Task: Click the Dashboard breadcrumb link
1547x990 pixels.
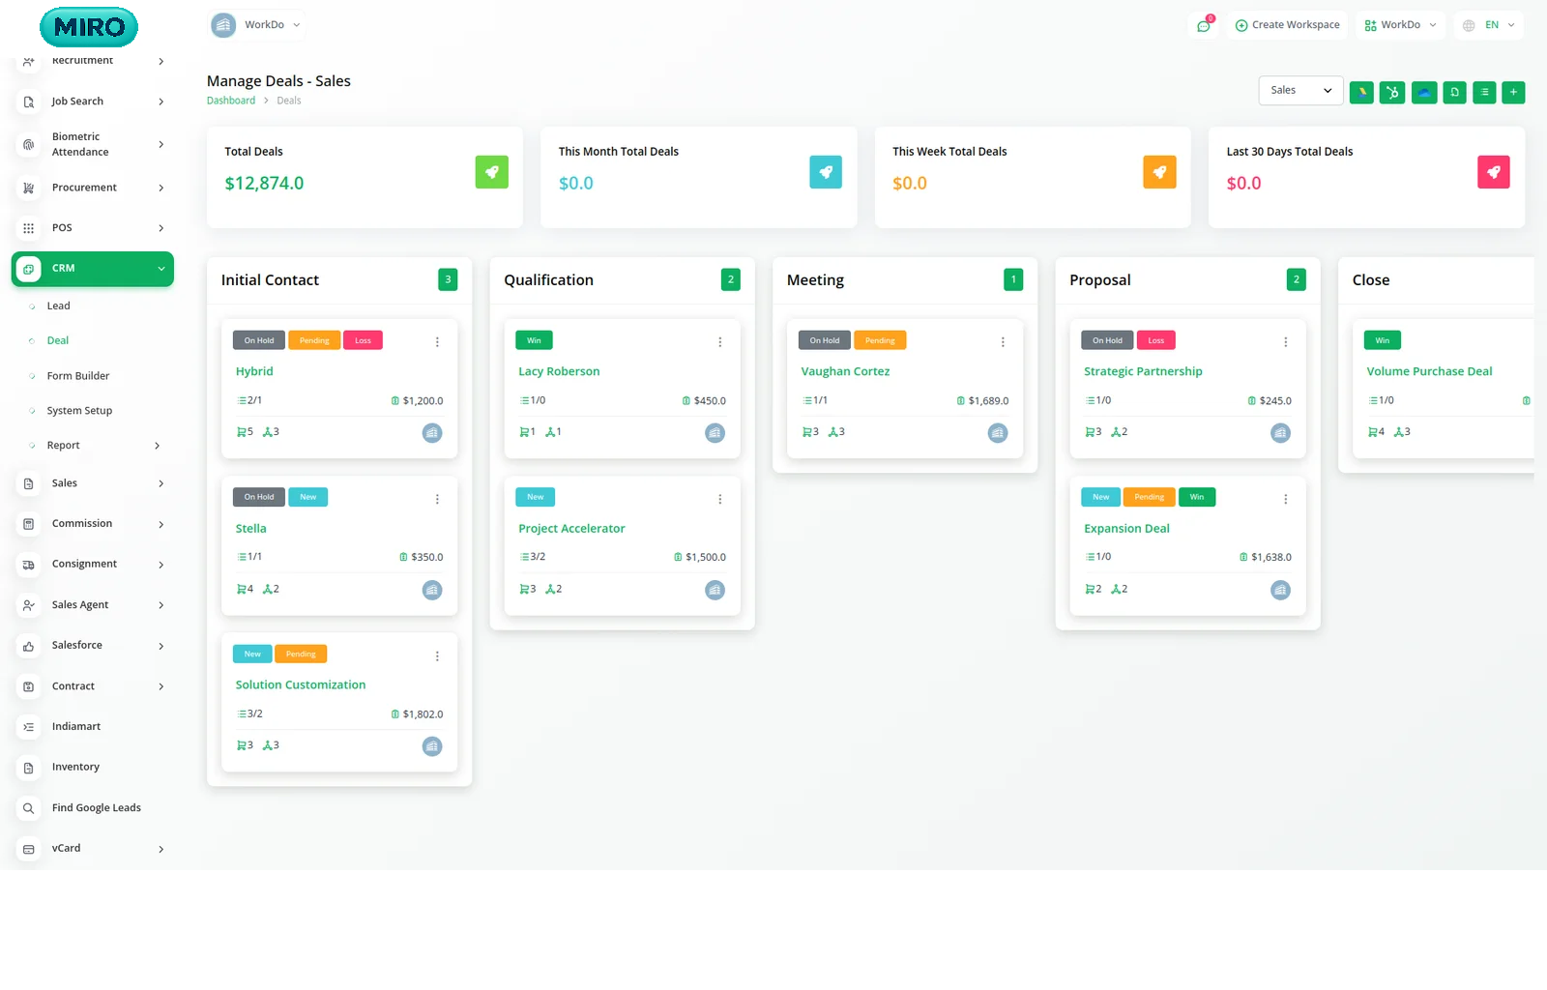Action: [x=231, y=101]
